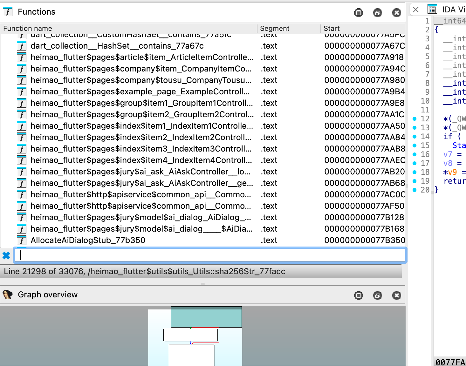466x366 pixels.
Task: Focus the function filter text field
Action: 210,255
